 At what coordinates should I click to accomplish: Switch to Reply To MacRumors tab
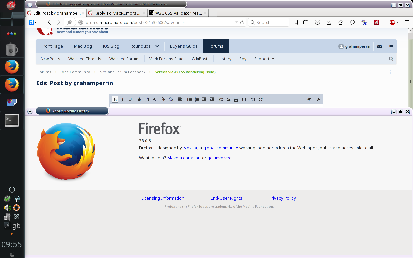tap(117, 13)
